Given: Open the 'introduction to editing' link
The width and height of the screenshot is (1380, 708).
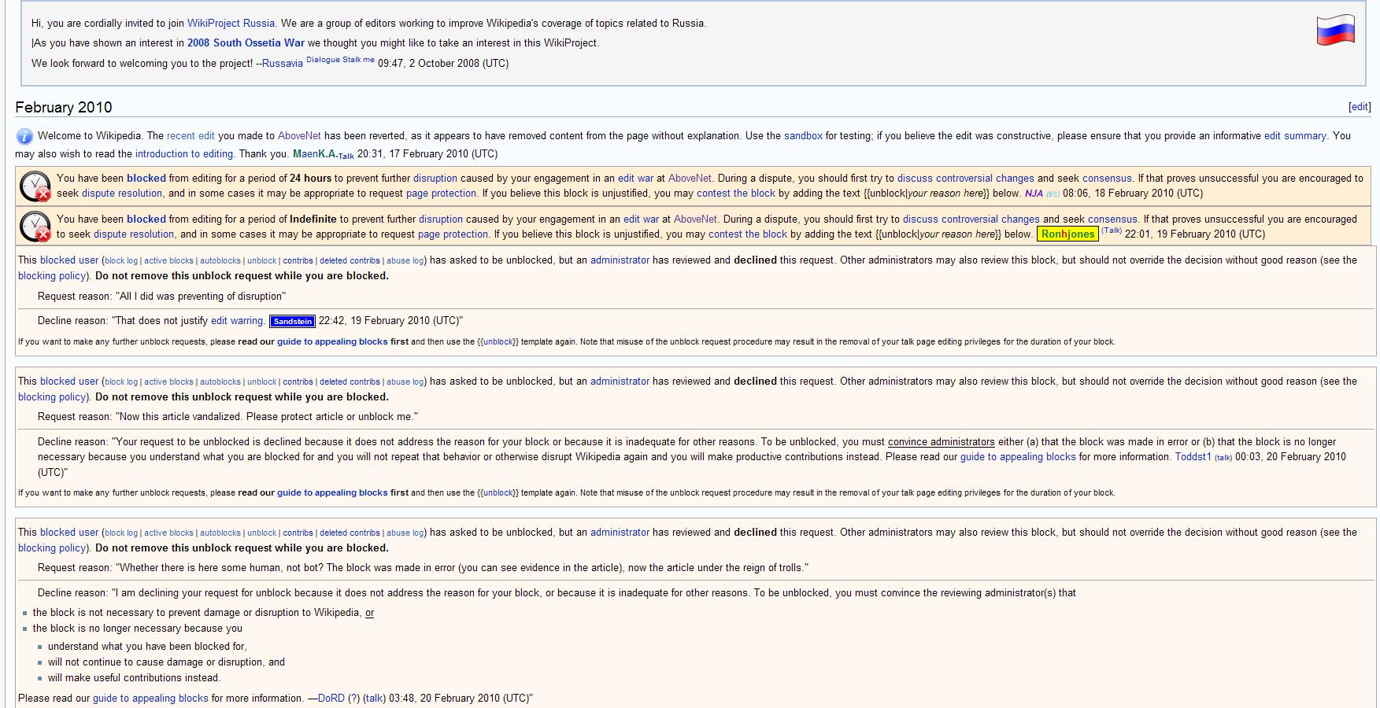Looking at the screenshot, I should click(184, 154).
